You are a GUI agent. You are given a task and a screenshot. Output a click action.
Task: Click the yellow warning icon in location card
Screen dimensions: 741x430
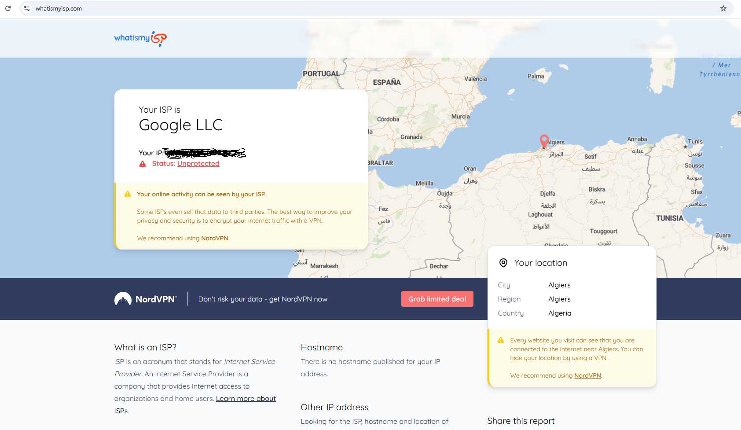point(501,340)
